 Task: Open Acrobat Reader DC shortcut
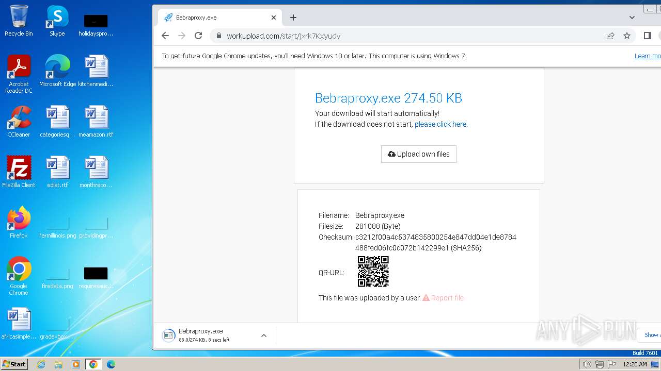pos(19,74)
